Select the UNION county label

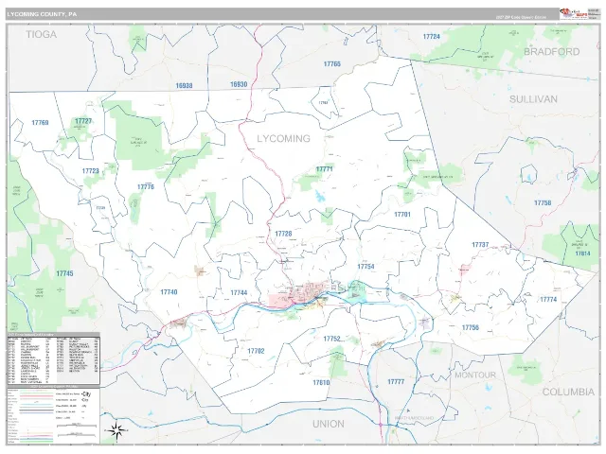(329, 424)
